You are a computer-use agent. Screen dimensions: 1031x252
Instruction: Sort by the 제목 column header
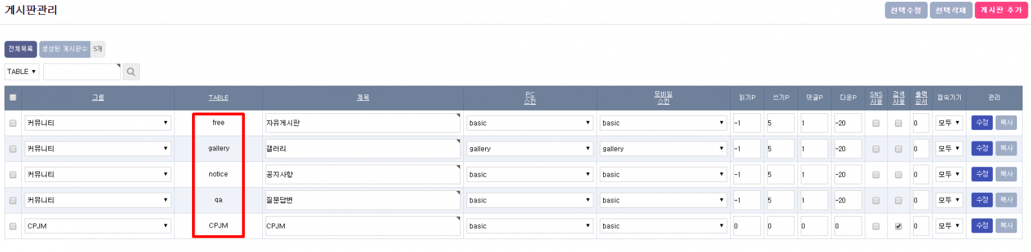[x=363, y=98]
